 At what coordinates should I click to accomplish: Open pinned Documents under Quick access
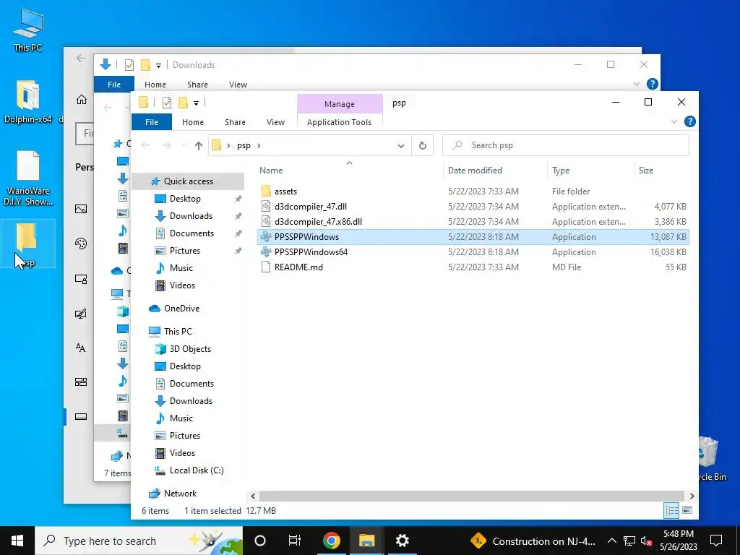pyautogui.click(x=191, y=233)
